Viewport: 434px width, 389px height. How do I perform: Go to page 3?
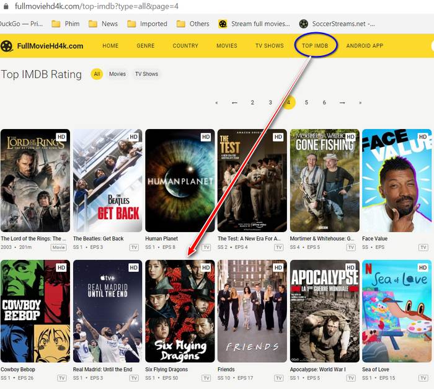(x=270, y=102)
